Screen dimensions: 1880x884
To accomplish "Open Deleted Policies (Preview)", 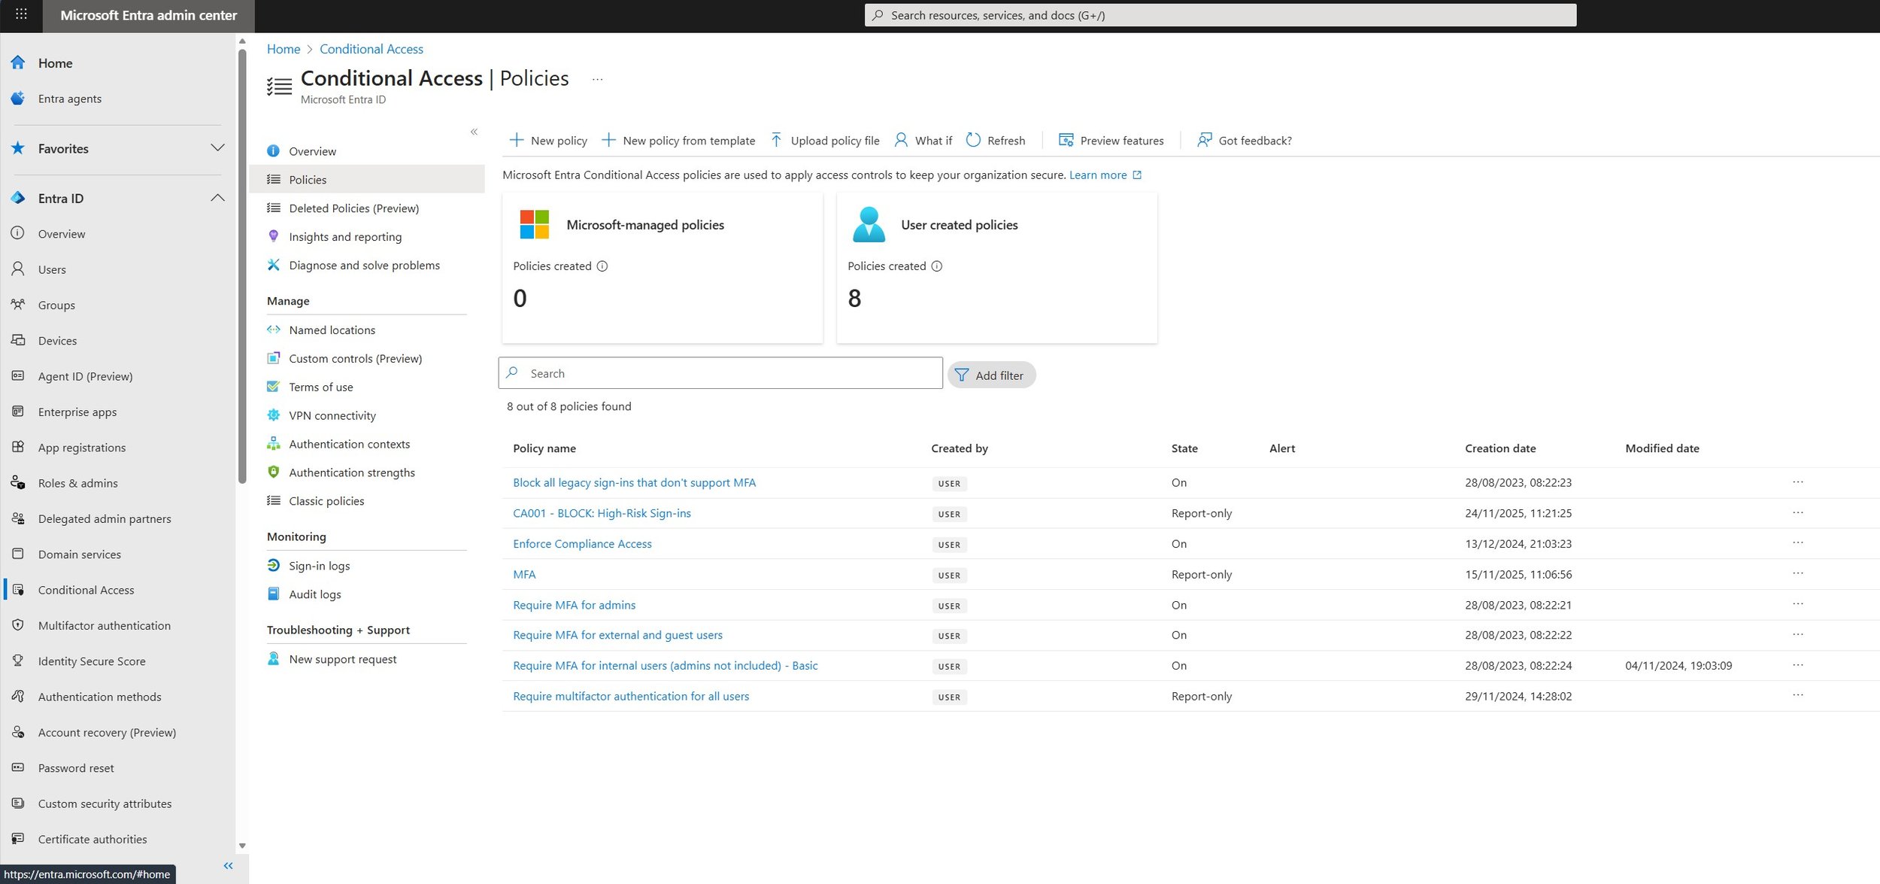I will [x=354, y=208].
